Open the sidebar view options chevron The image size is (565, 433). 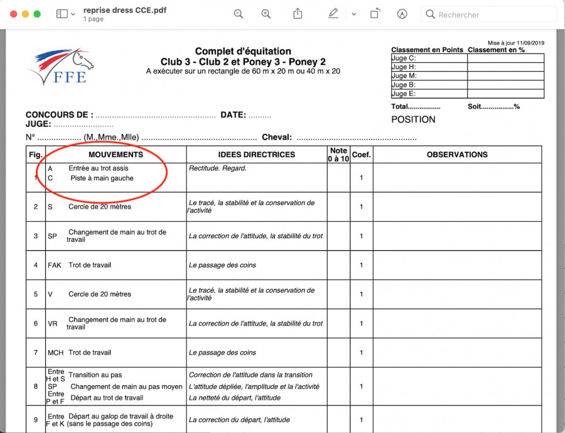[x=73, y=14]
